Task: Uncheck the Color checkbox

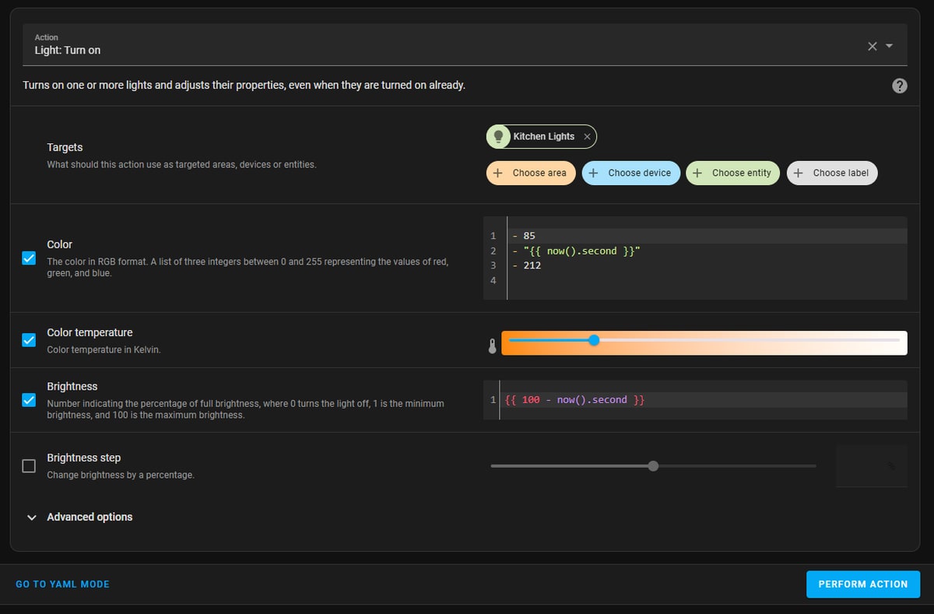Action: 29,258
